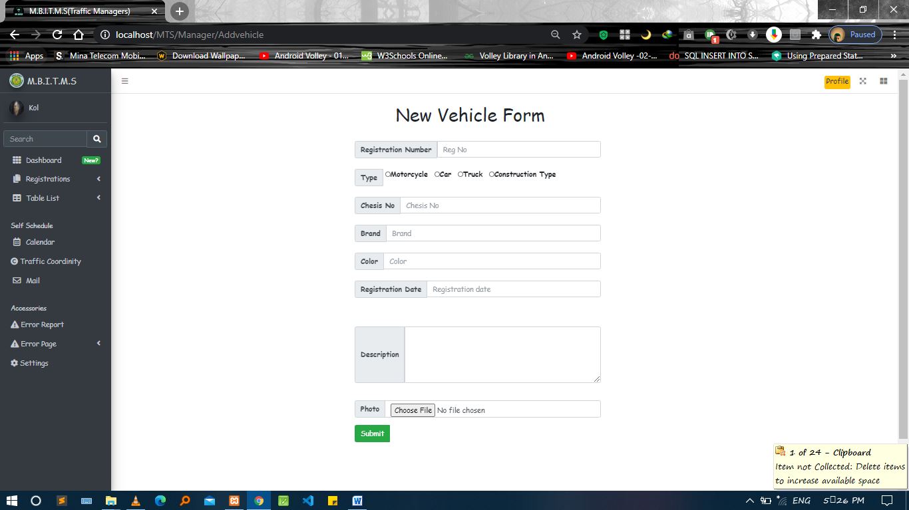
Task: Select the Truck vehicle type
Action: coord(460,174)
